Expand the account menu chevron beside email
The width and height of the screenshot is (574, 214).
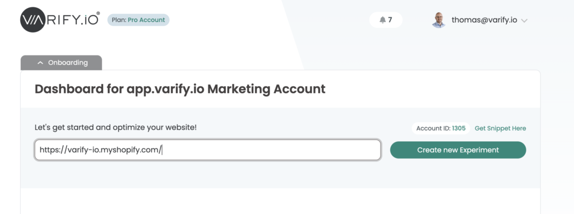[524, 21]
